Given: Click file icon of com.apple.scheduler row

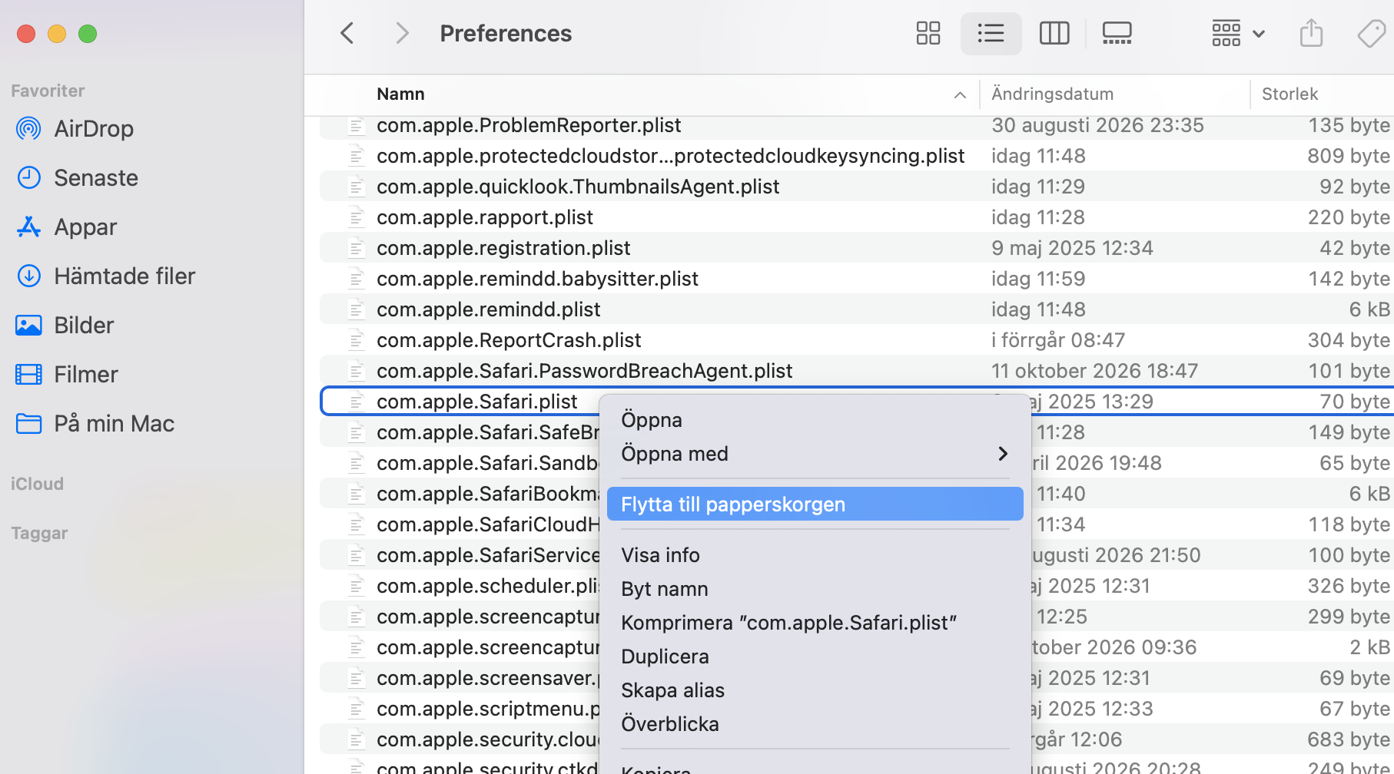Looking at the screenshot, I should (356, 586).
